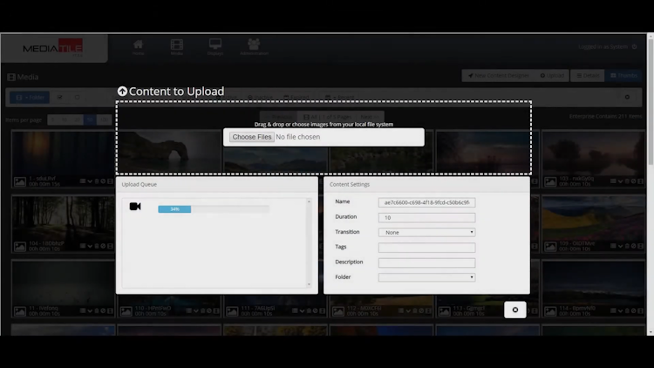The height and width of the screenshot is (368, 654).
Task: Click the list icon on media item 103
Action: click(x=613, y=181)
